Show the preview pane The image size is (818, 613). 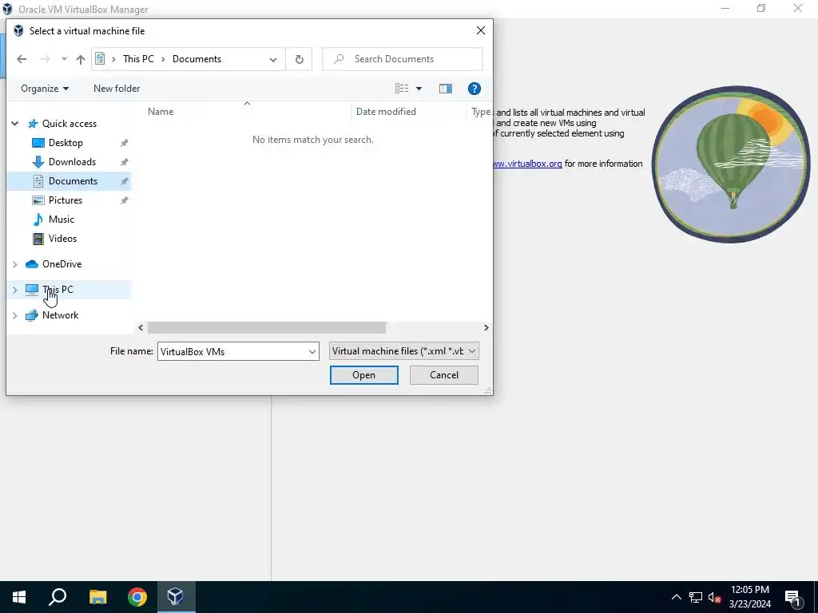pyautogui.click(x=446, y=89)
